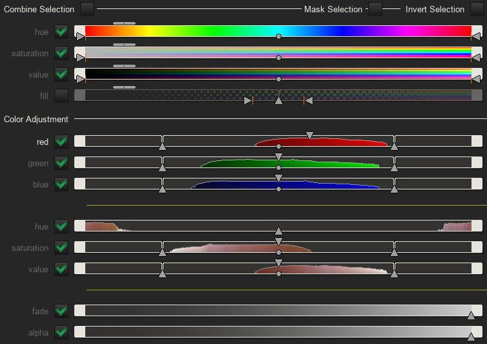The width and height of the screenshot is (487, 344).
Task: Click the right triangle handle on blue channel
Action: point(394,189)
